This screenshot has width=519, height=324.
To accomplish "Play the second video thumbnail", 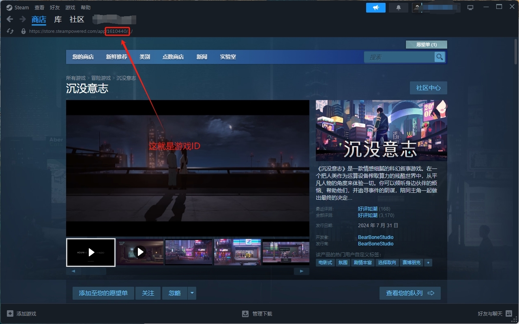I will click(140, 252).
